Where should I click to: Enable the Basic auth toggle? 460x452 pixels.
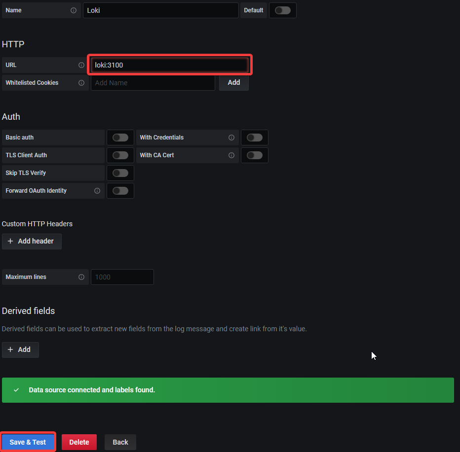pyautogui.click(x=120, y=138)
